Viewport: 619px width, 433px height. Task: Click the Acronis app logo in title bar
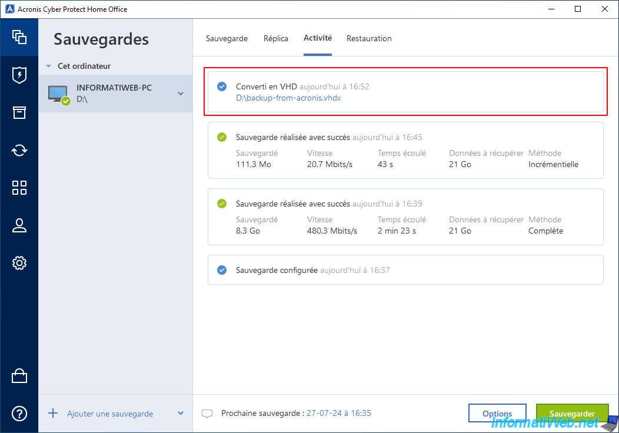point(9,9)
